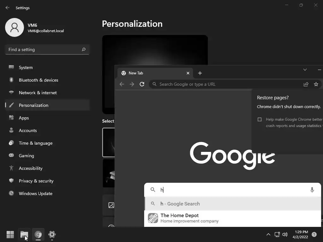Open Windows Update settings

tap(47, 193)
